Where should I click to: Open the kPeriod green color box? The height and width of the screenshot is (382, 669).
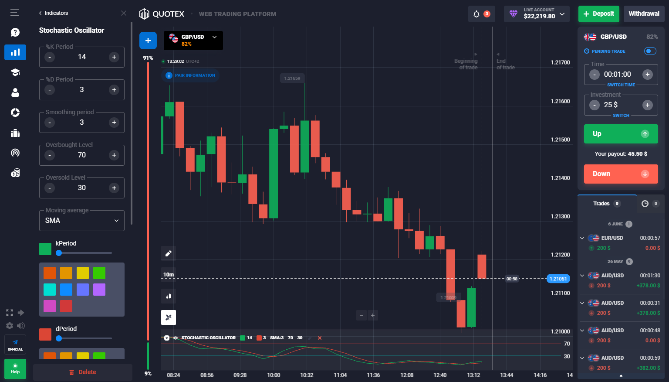point(45,249)
